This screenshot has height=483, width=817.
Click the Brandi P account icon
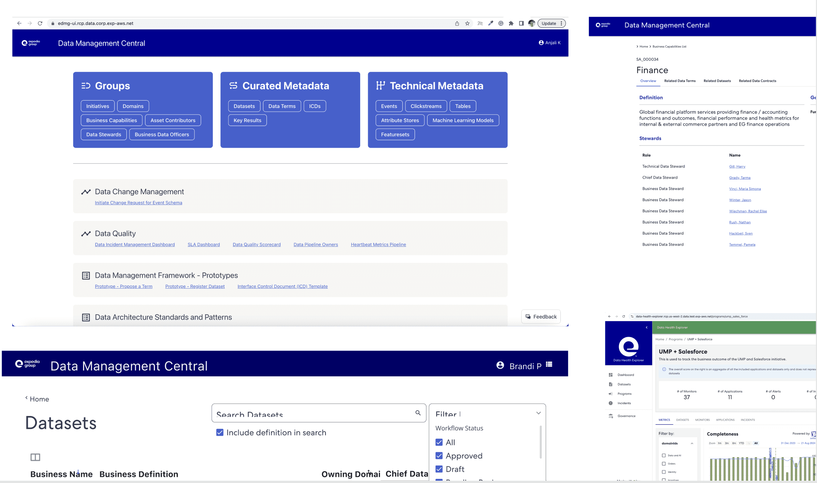500,365
